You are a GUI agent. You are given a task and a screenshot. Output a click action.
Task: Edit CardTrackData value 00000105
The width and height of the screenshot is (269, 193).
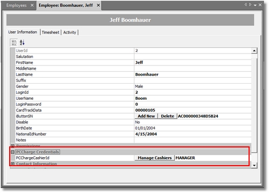pos(193,110)
